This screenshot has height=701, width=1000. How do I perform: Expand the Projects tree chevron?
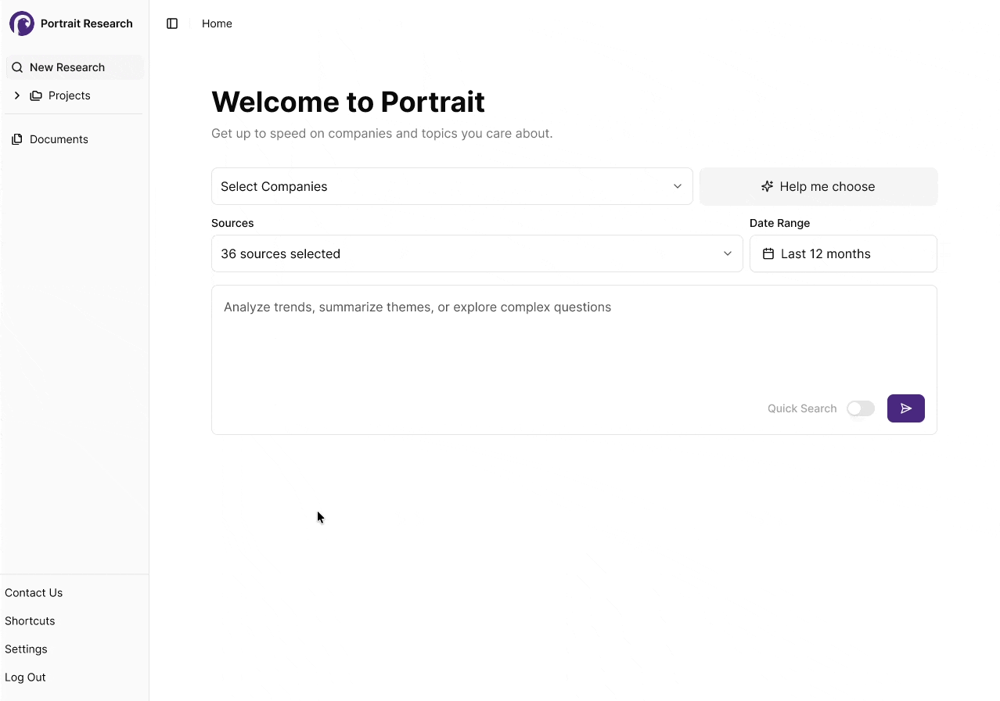pos(17,95)
